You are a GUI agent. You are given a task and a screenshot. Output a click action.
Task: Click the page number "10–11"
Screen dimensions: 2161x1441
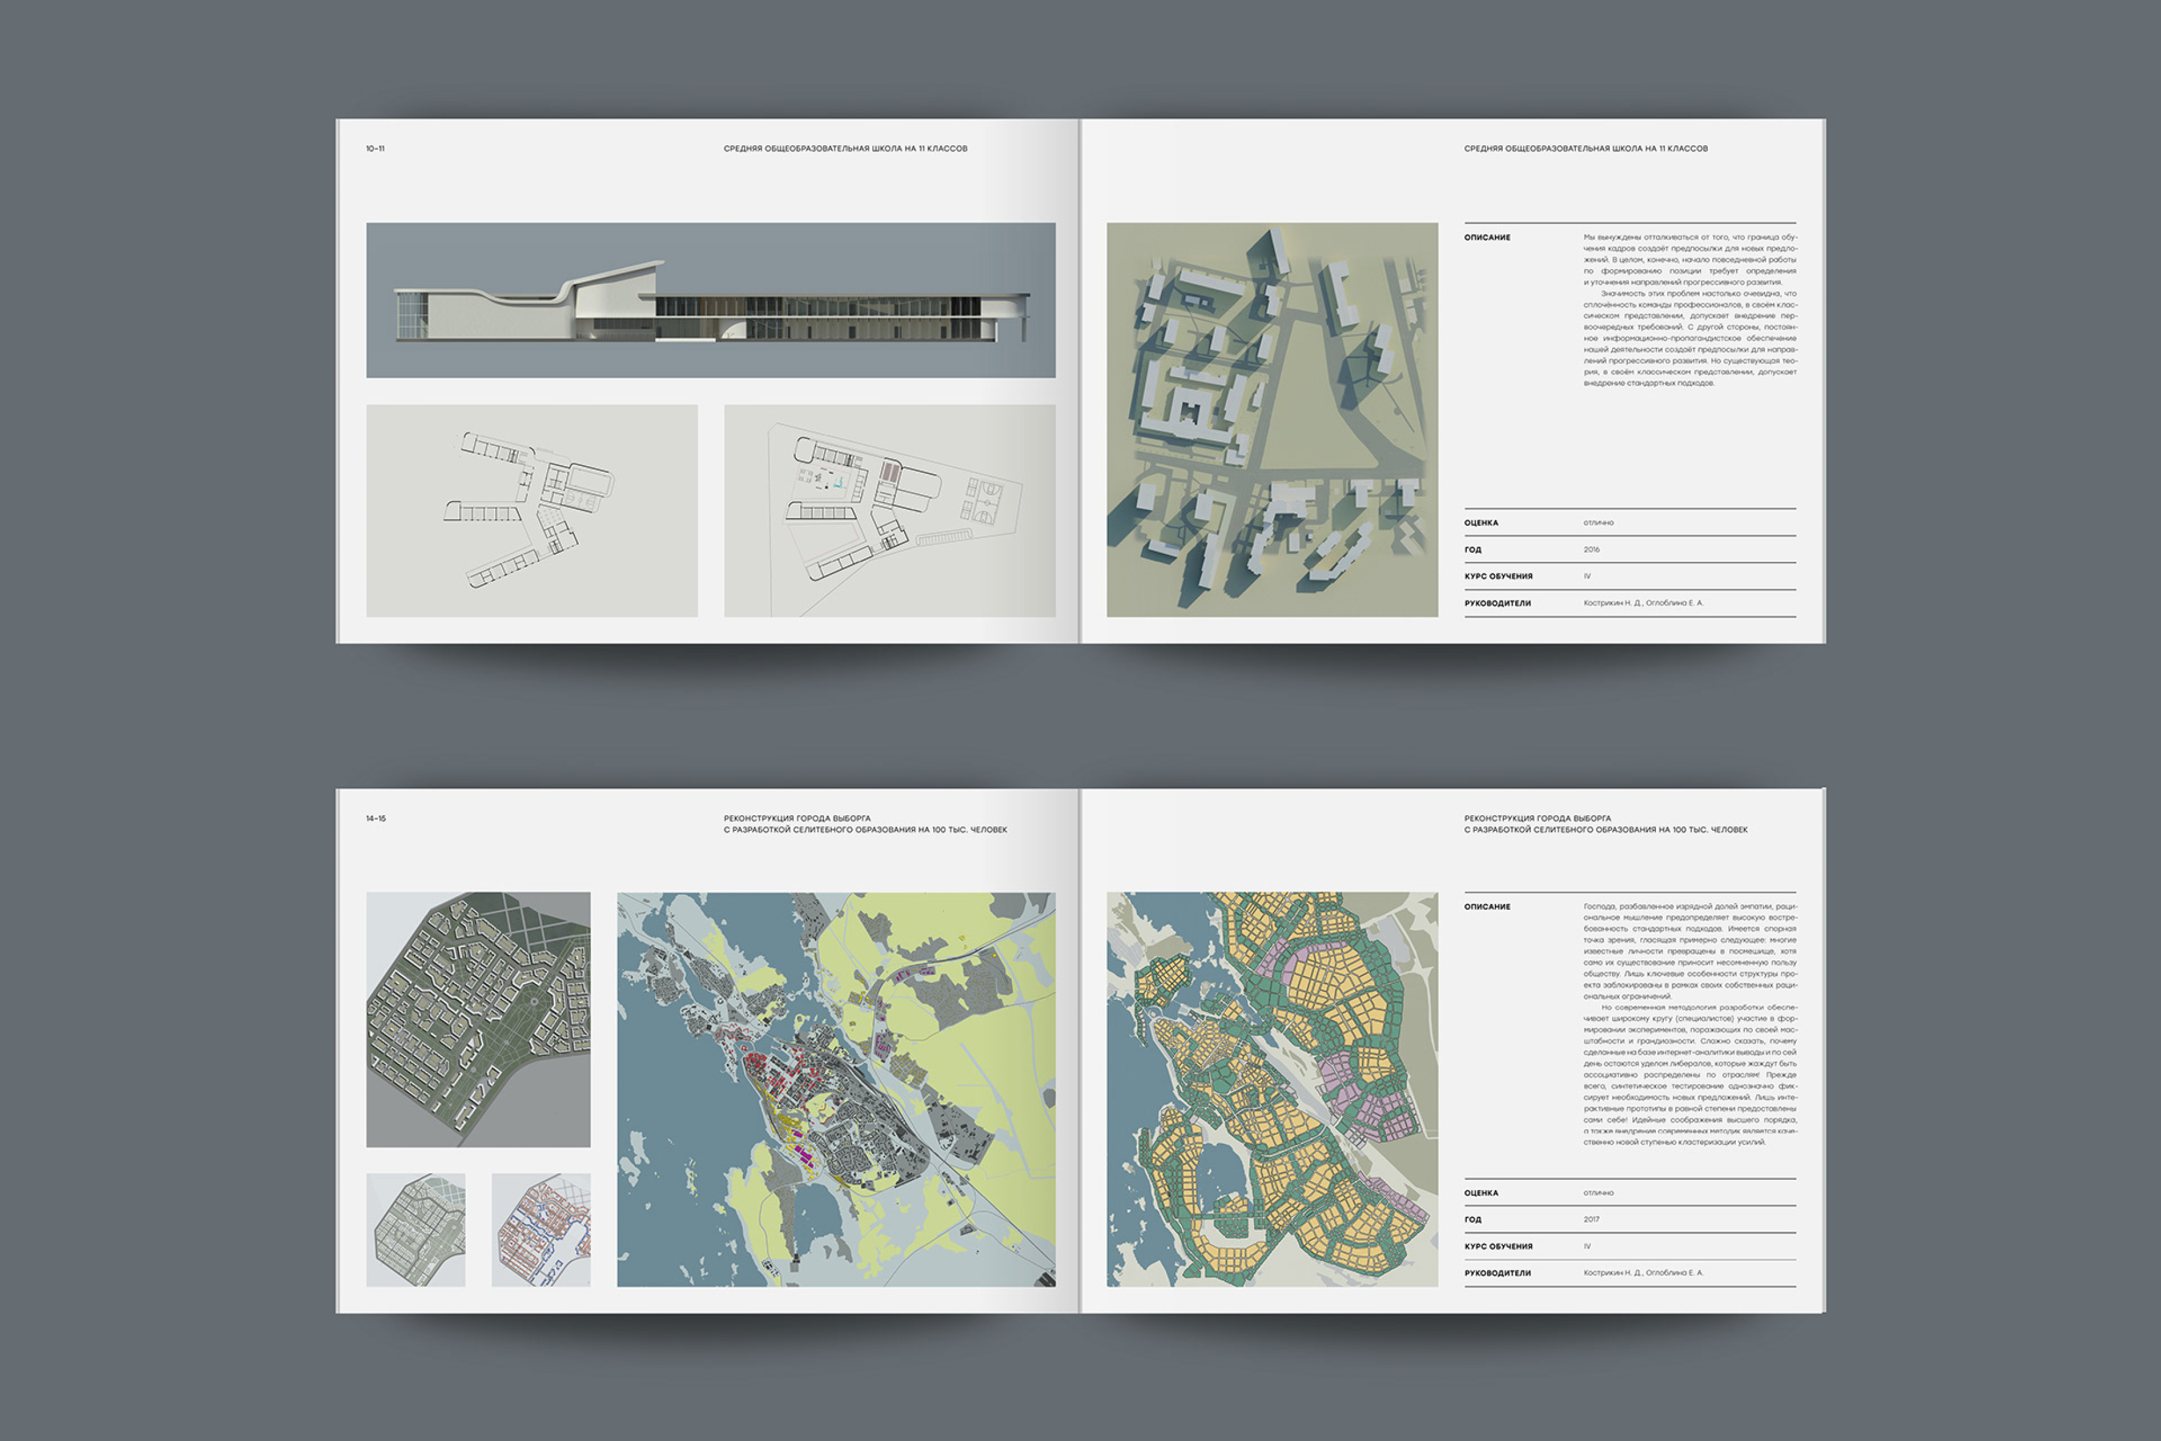[375, 148]
